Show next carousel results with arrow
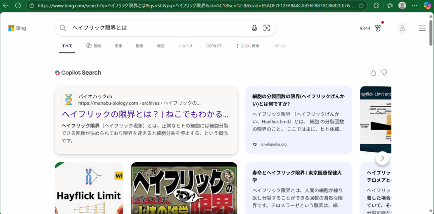This screenshot has height=214, width=434. 382,158
